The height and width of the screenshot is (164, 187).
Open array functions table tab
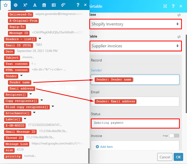[54, 5]
